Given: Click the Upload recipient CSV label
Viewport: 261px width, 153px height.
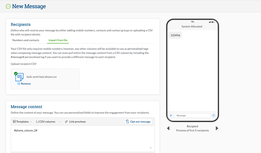Looking at the screenshot, I should tap(23, 64).
